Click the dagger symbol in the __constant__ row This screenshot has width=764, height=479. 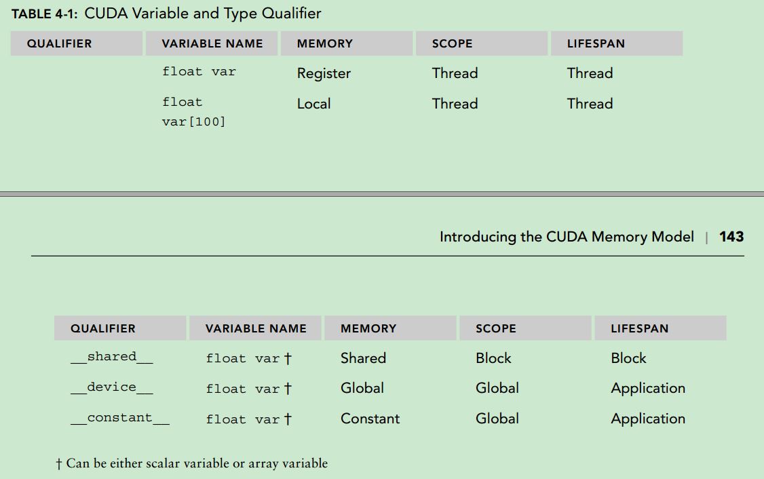pyautogui.click(x=288, y=419)
